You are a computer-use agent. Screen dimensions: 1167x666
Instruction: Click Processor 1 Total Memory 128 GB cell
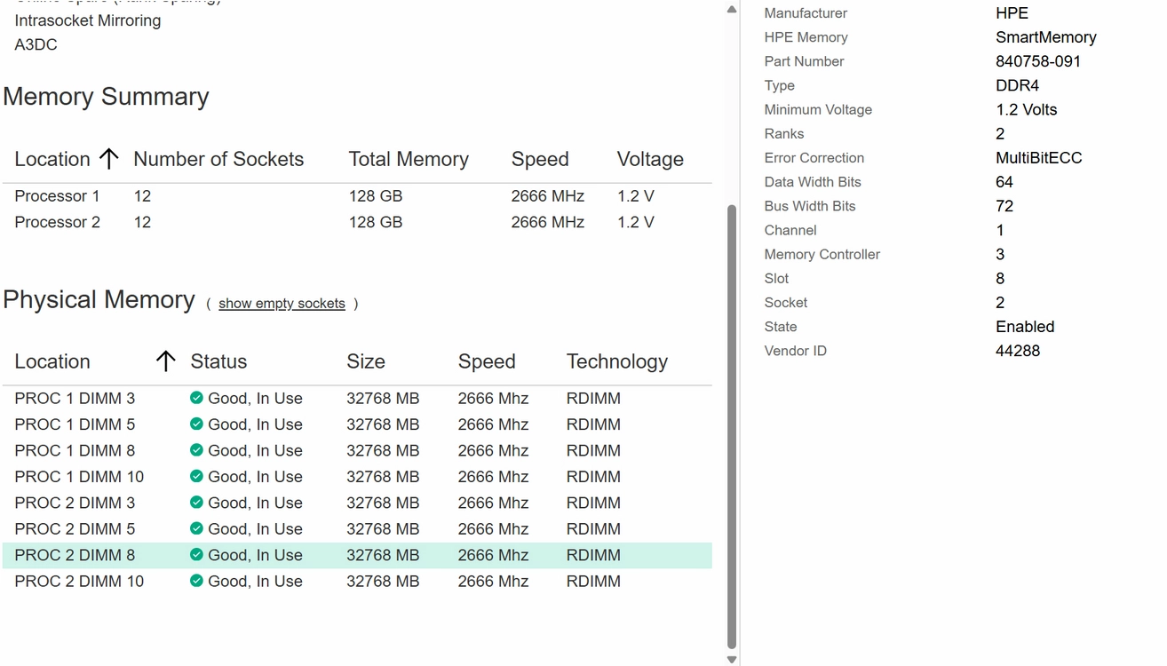tap(376, 195)
